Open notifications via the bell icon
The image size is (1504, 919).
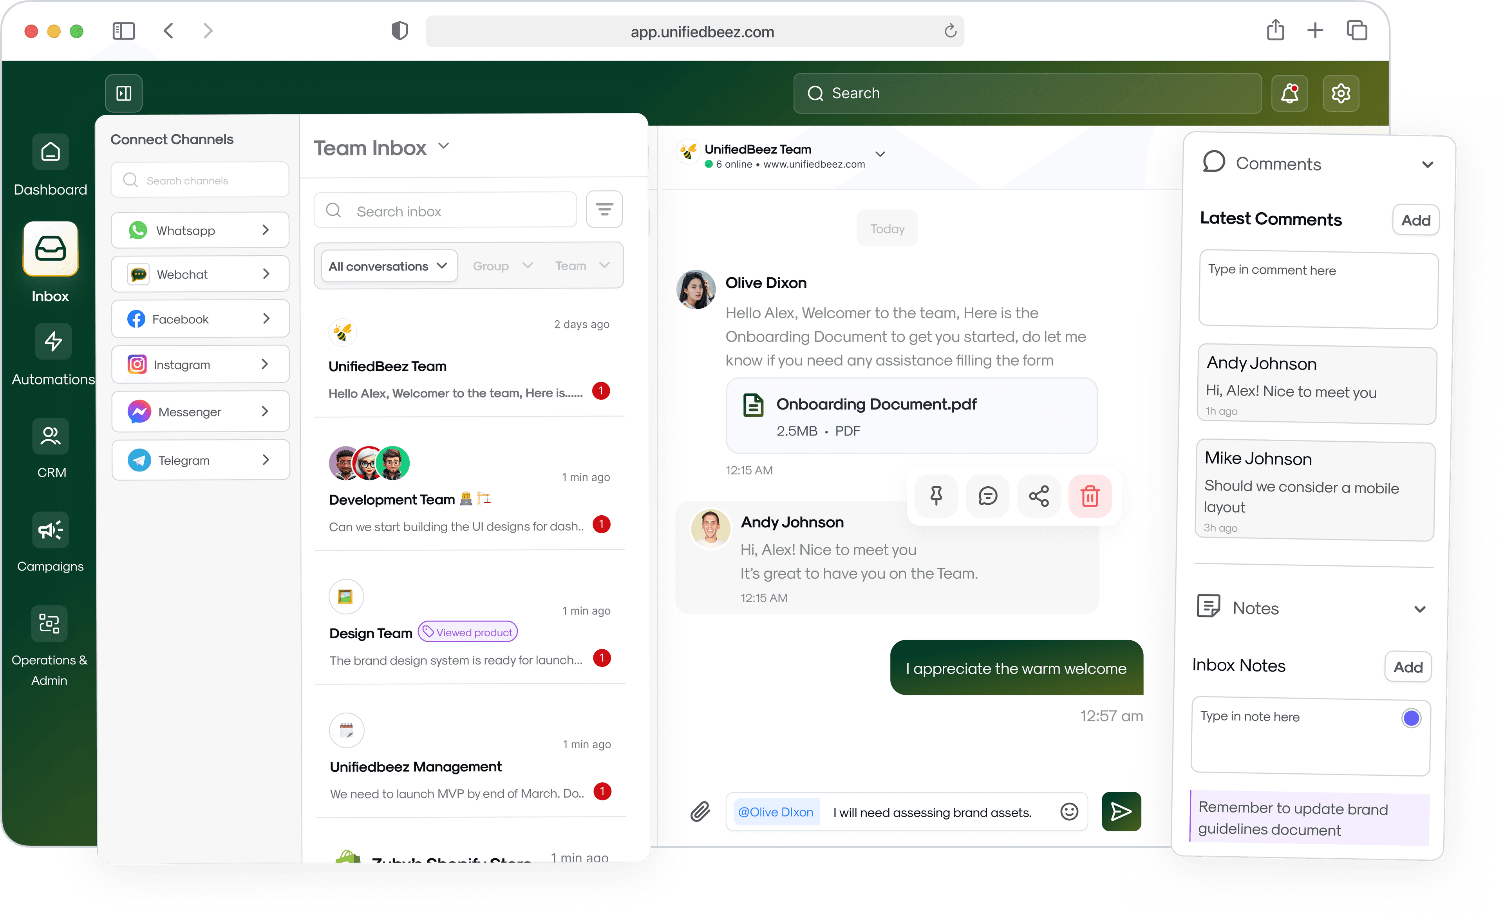click(x=1291, y=93)
